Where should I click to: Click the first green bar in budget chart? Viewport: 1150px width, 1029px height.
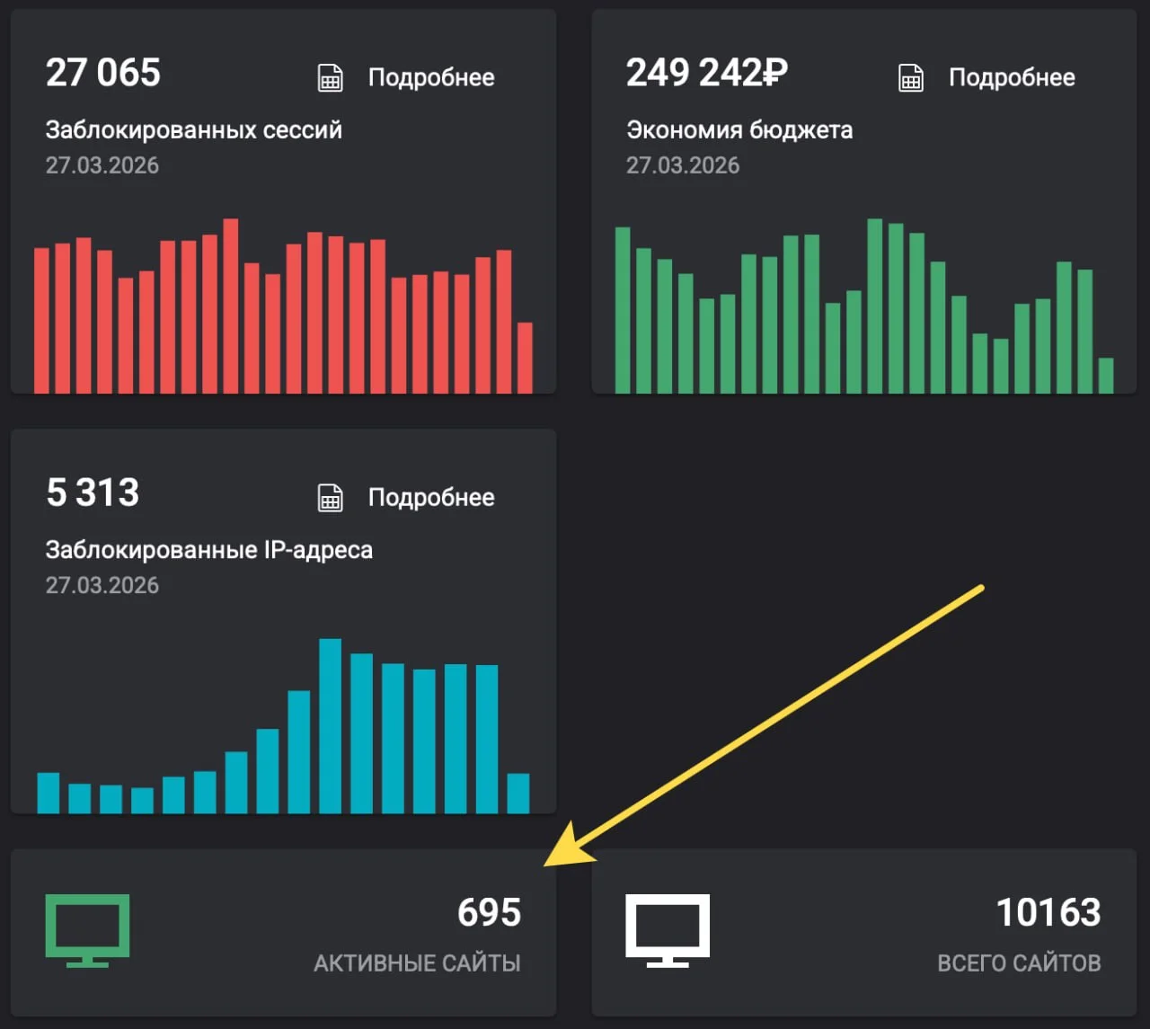[623, 310]
